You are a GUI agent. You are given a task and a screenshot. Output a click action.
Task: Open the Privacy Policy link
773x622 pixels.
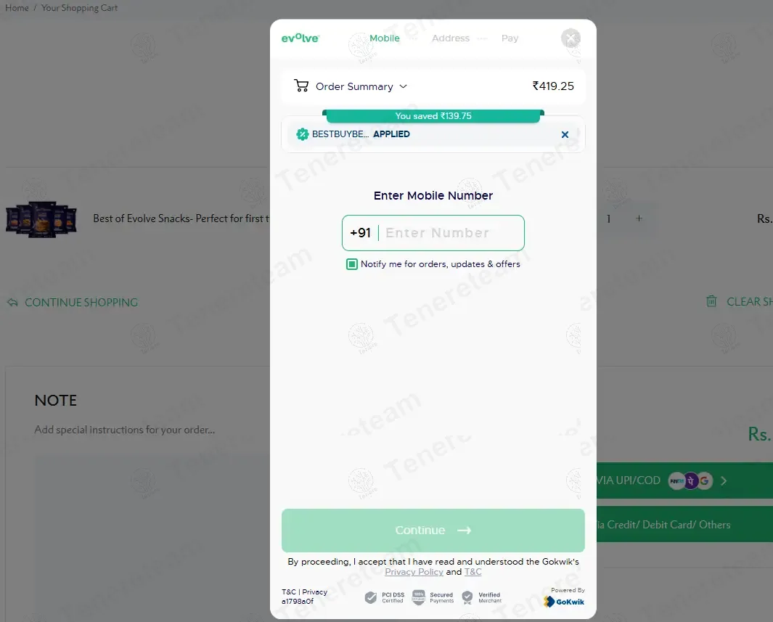pyautogui.click(x=414, y=572)
